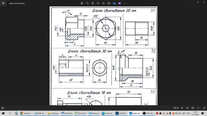This screenshot has height=116, width=207.
Task: Switch to the КОМПАС taskbar window
Action: point(121,113)
